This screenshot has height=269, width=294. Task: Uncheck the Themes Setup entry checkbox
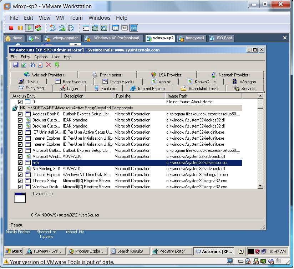(x=20, y=181)
